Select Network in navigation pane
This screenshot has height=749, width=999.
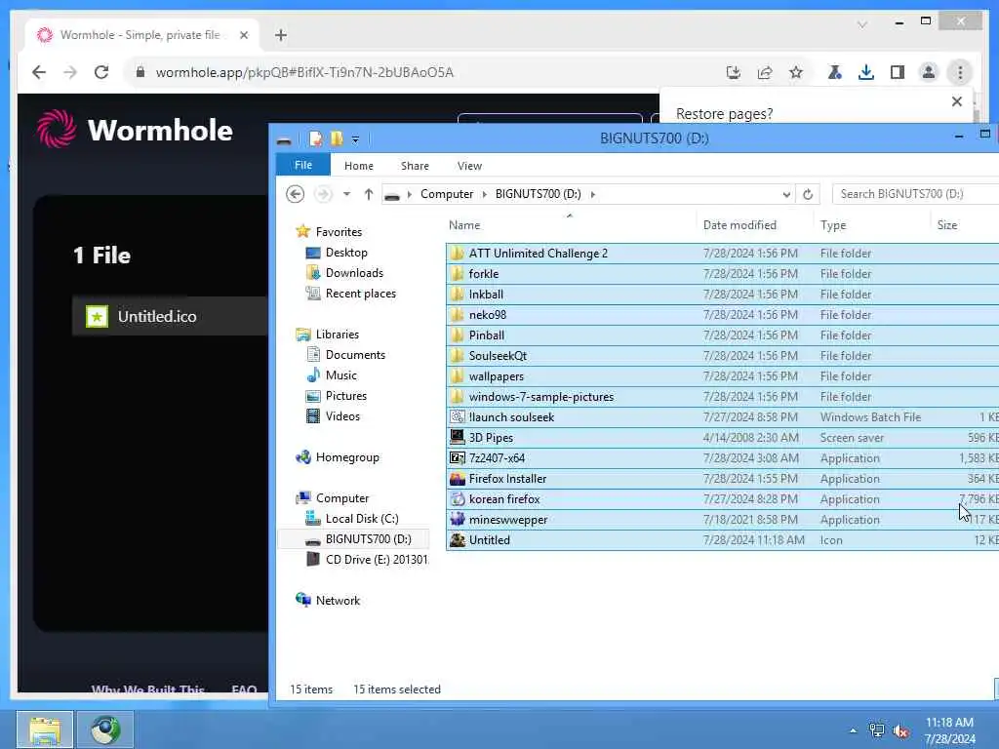338,600
